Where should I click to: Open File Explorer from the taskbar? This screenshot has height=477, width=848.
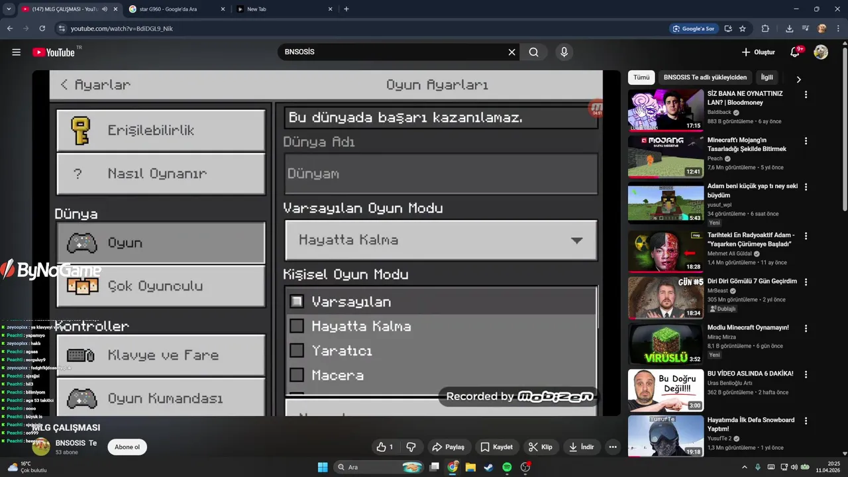470,467
